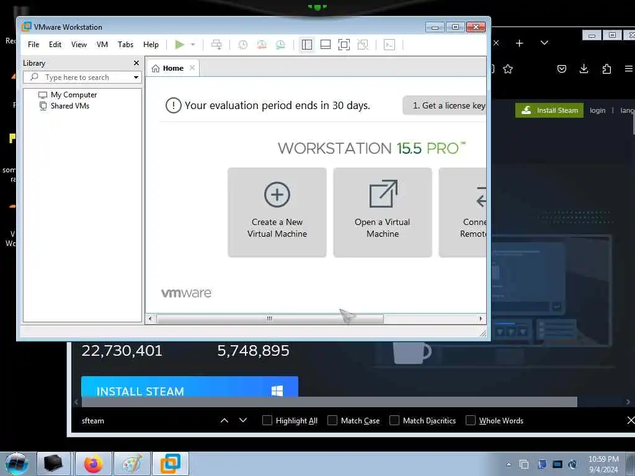Click the blue INSTALL STEAM button
Image resolution: width=635 pixels, height=476 pixels.
(x=190, y=387)
